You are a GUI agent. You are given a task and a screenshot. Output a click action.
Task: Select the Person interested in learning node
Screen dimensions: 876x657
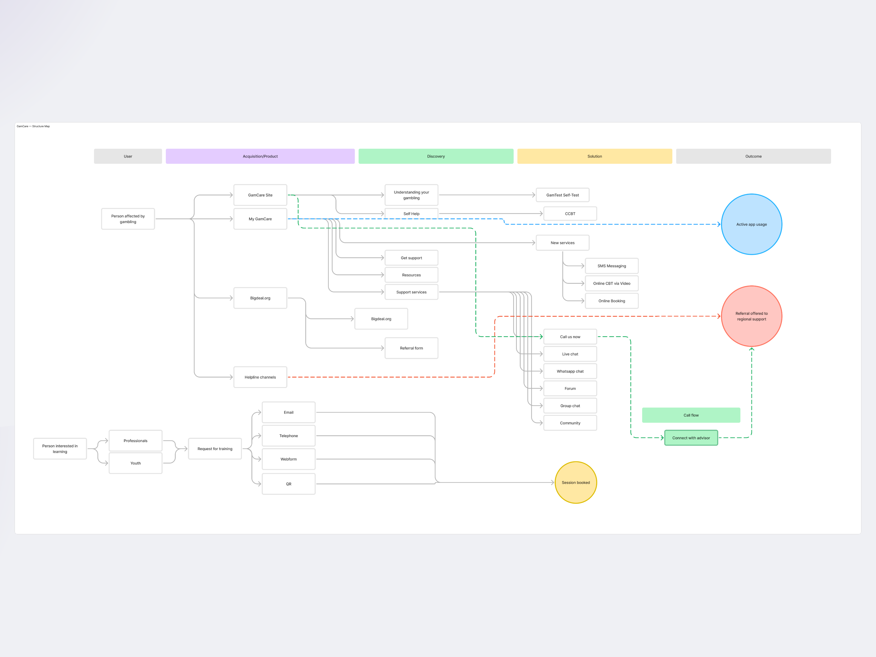pos(60,449)
